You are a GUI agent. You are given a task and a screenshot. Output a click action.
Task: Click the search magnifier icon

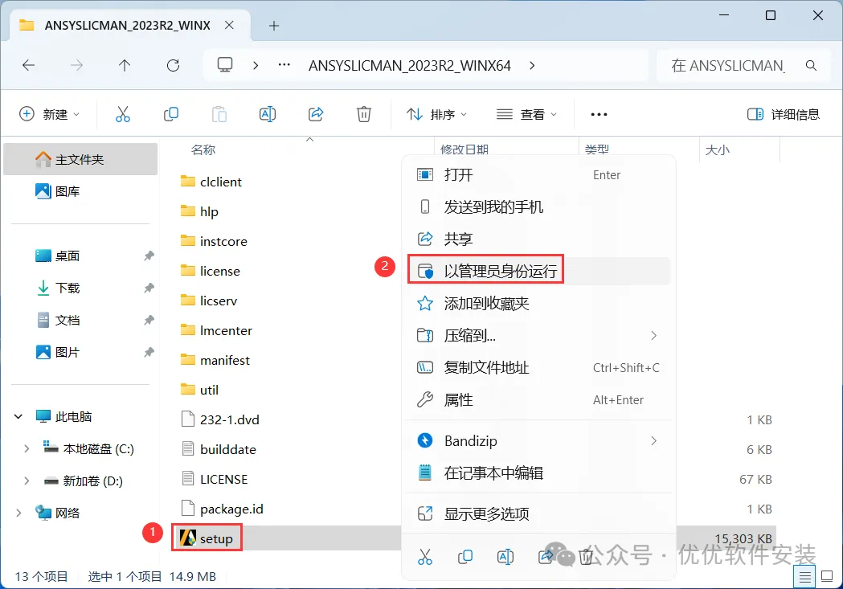pyautogui.click(x=811, y=66)
